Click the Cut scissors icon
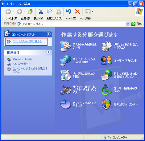Image resolution: width=145 pixels, height=141 pixels. tap(41, 11)
